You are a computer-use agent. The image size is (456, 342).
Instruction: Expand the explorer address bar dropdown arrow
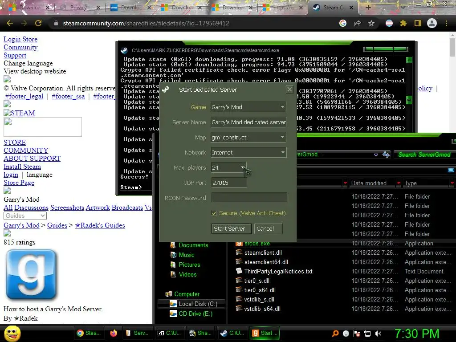376,155
